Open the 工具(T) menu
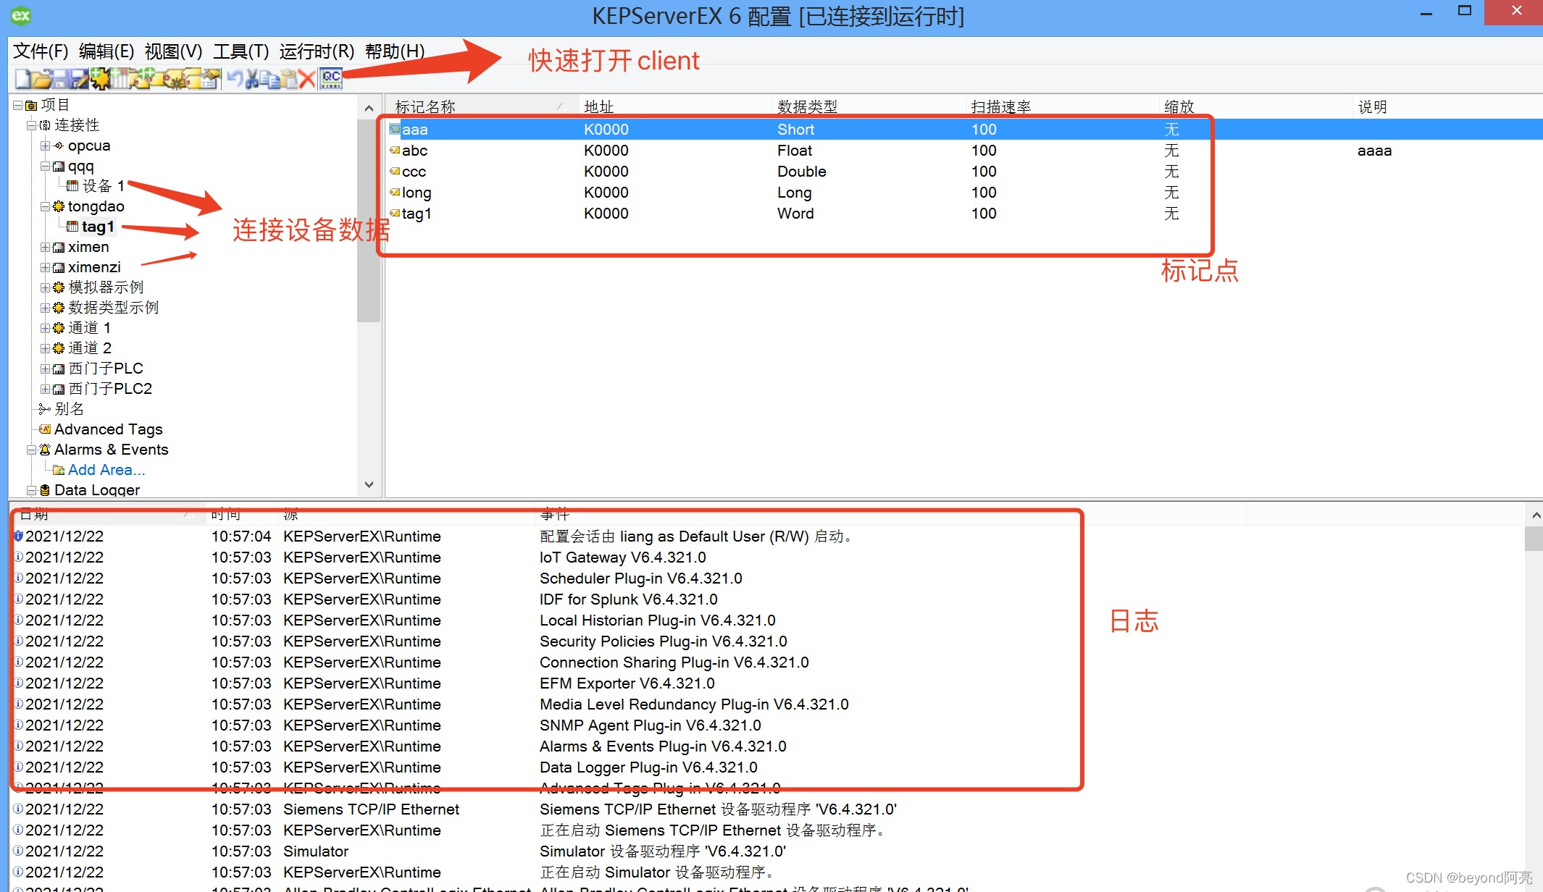1543x892 pixels. (241, 51)
